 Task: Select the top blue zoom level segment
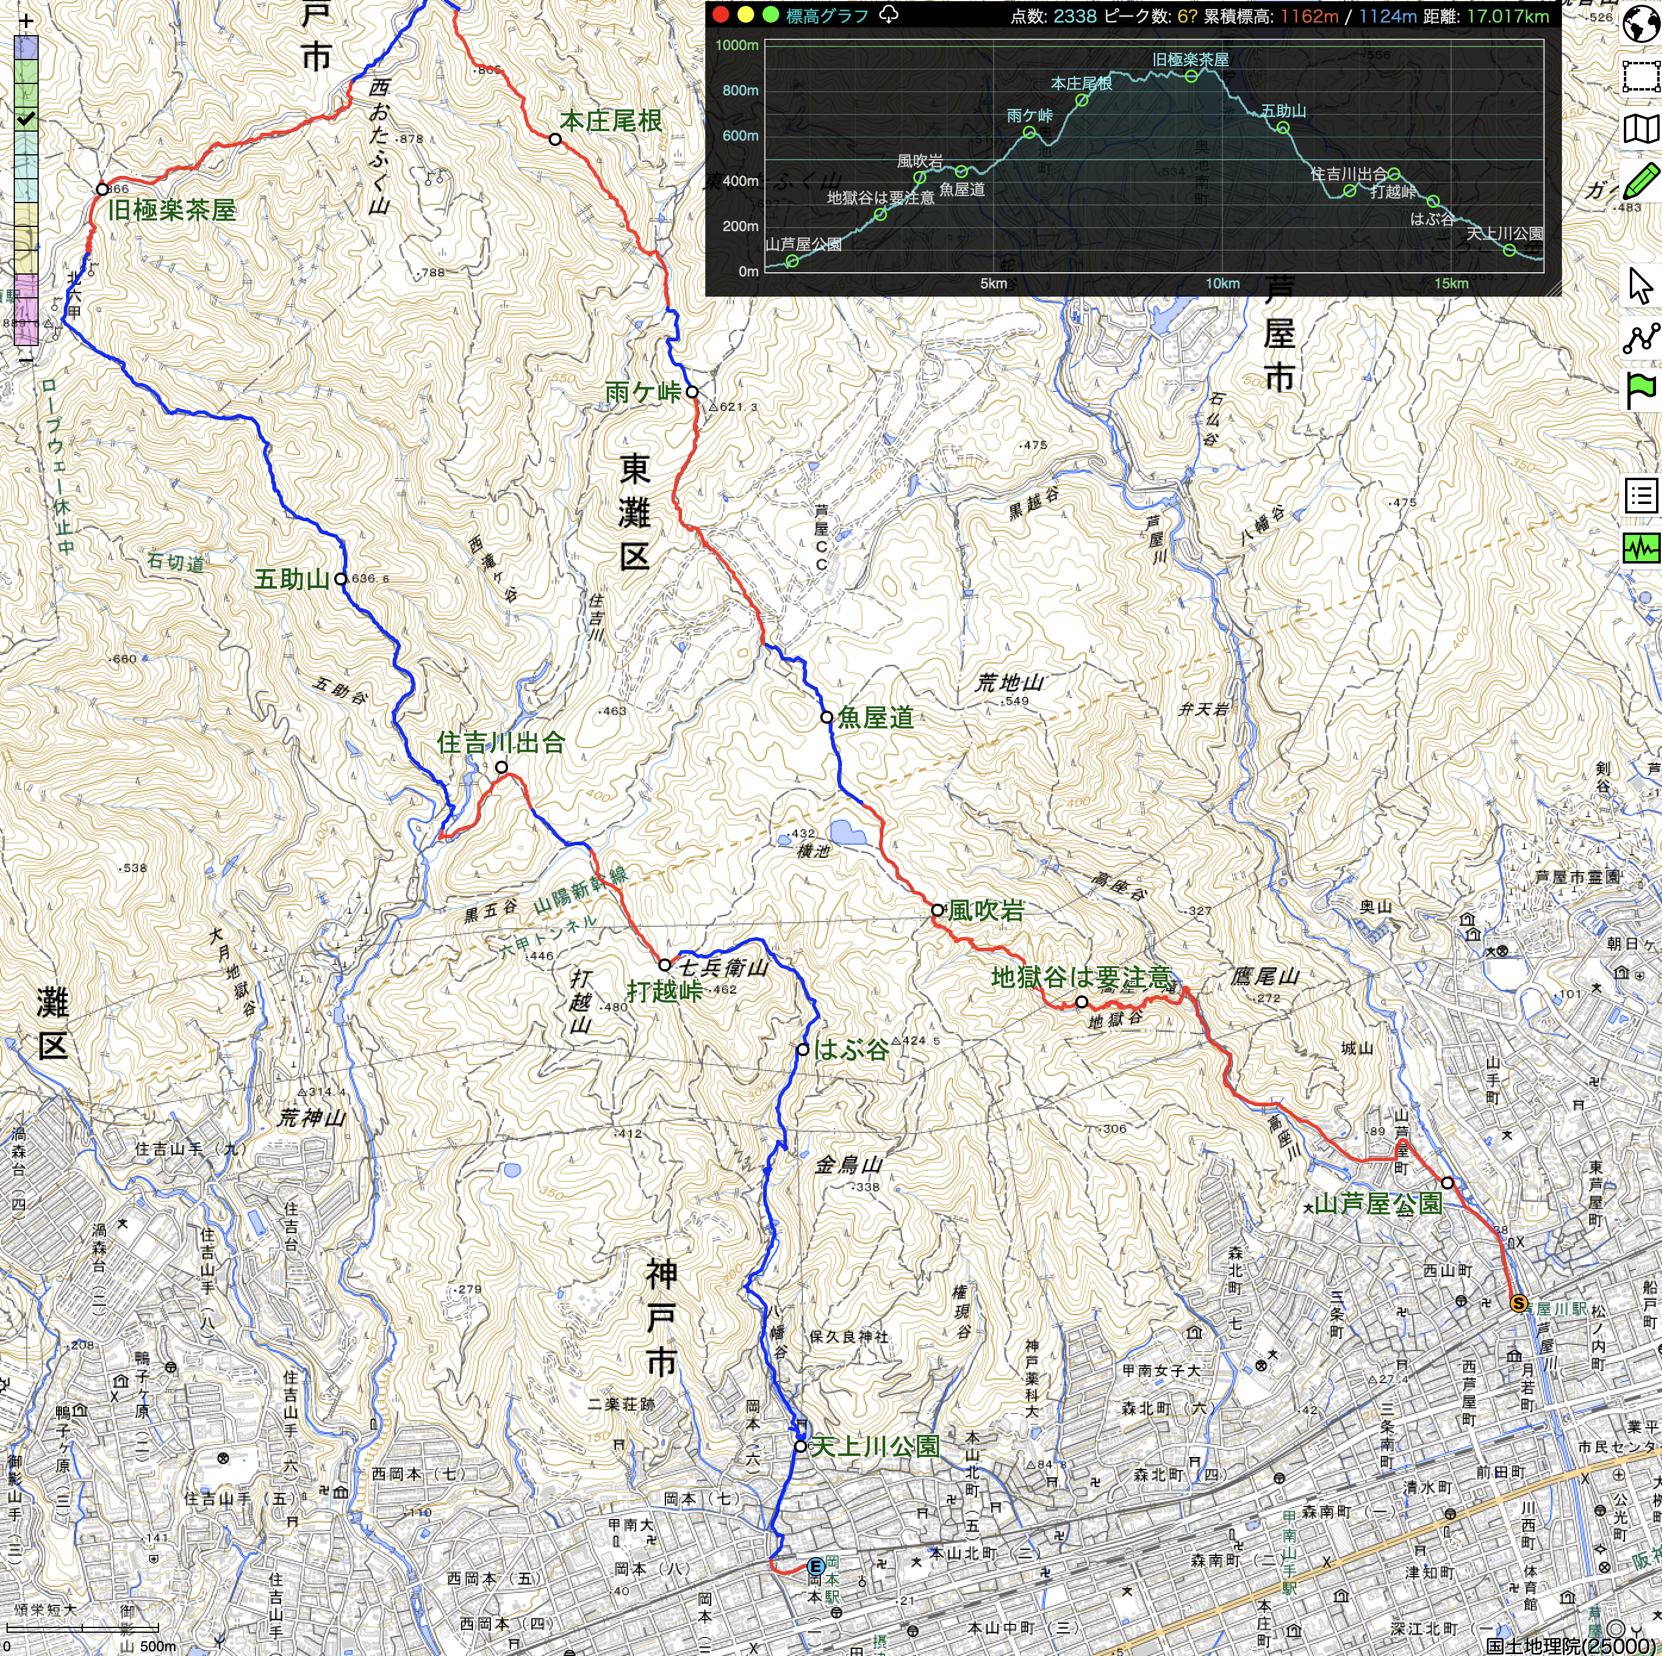[26, 47]
